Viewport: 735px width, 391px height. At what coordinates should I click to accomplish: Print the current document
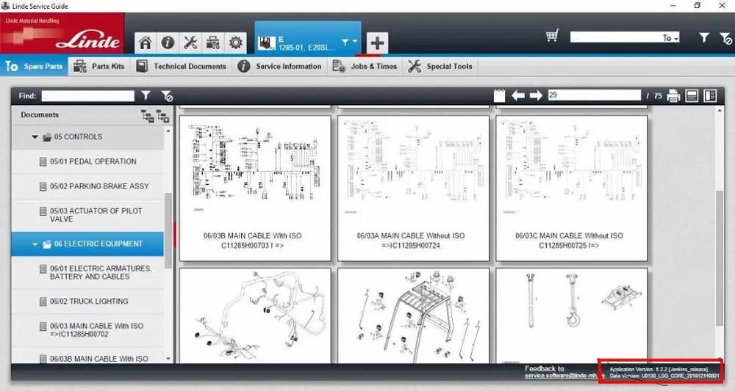(x=673, y=96)
